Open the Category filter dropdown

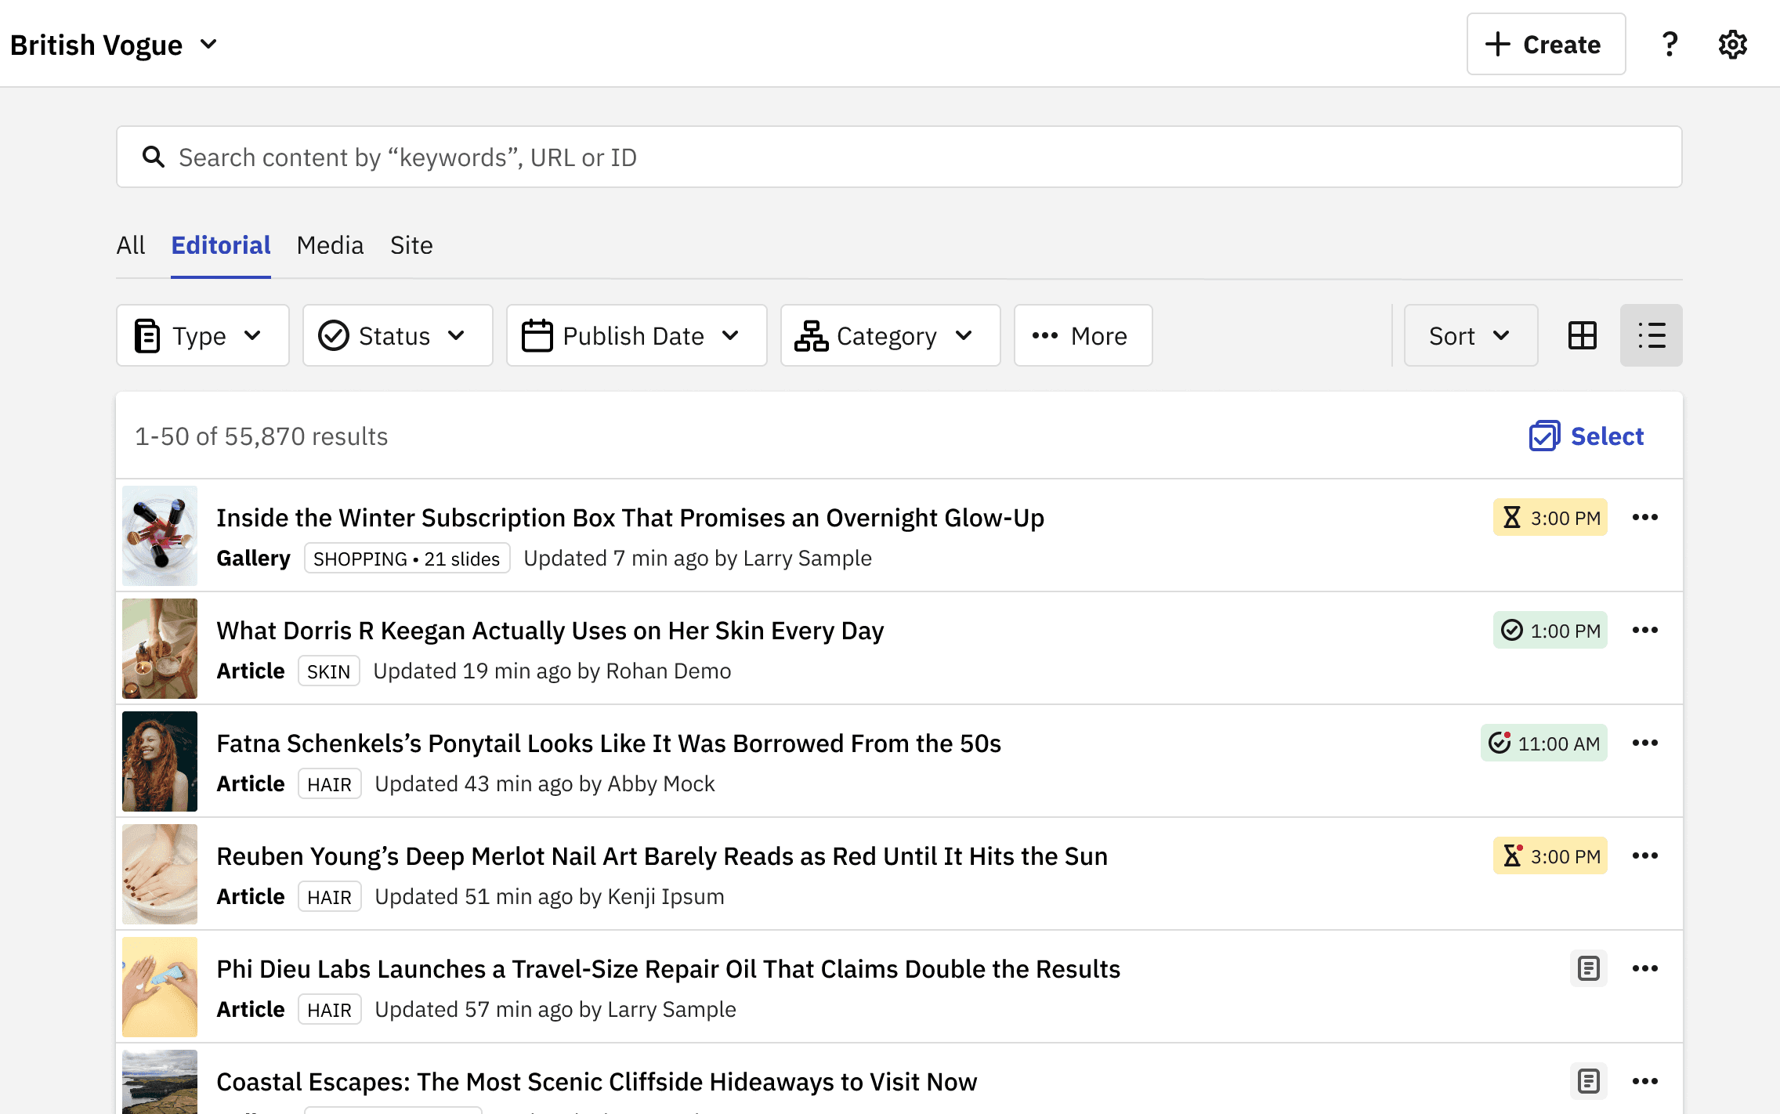pyautogui.click(x=890, y=335)
